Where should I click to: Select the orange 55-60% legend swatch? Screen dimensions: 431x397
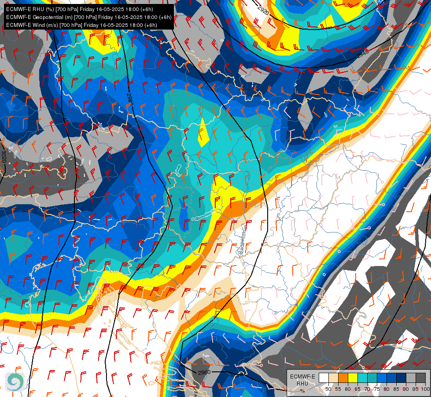(x=343, y=378)
